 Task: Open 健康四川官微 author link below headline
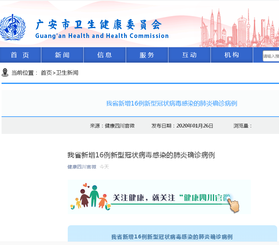coord(82,167)
